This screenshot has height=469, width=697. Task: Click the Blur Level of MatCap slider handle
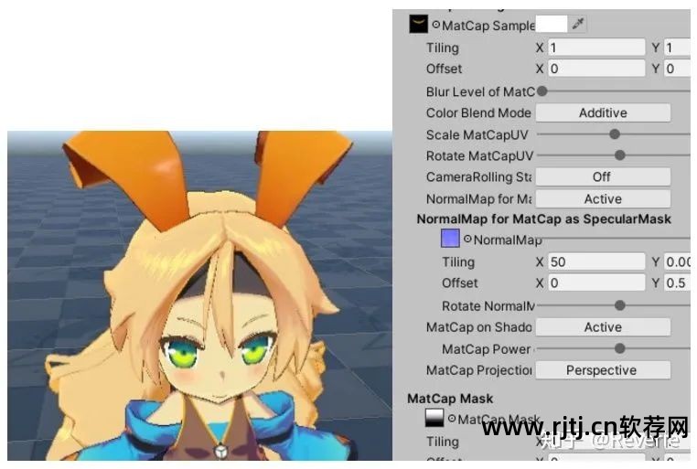(x=542, y=91)
